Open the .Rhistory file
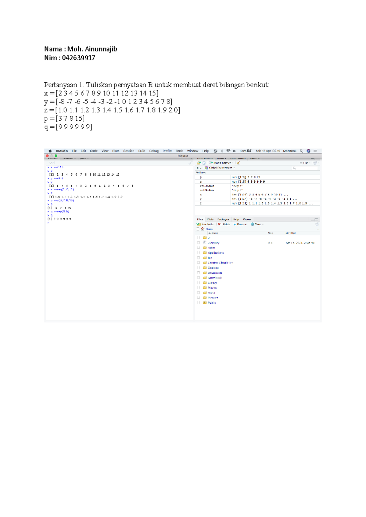 [x=213, y=243]
